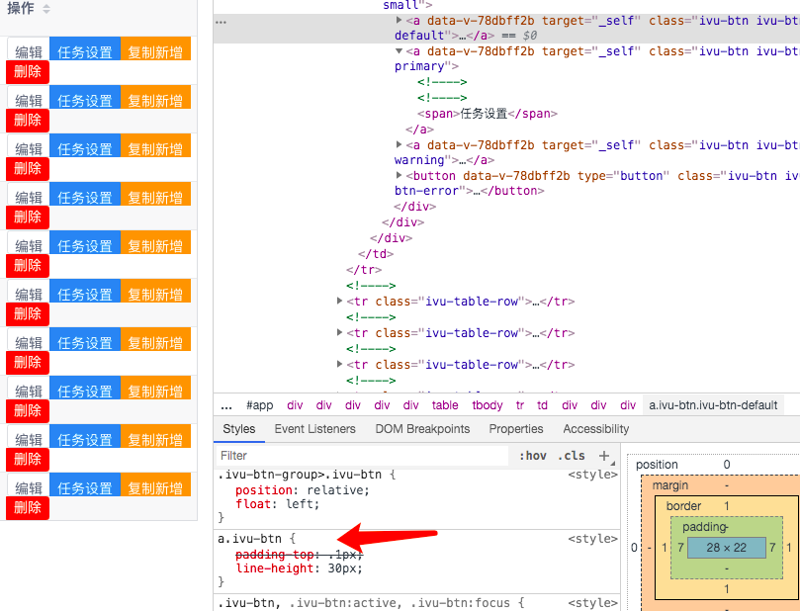800x611 pixels.
Task: Edit the position: relative declaration
Action: pos(302,490)
